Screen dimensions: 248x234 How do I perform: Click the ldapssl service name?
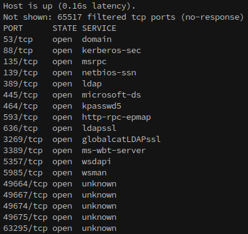point(99,128)
